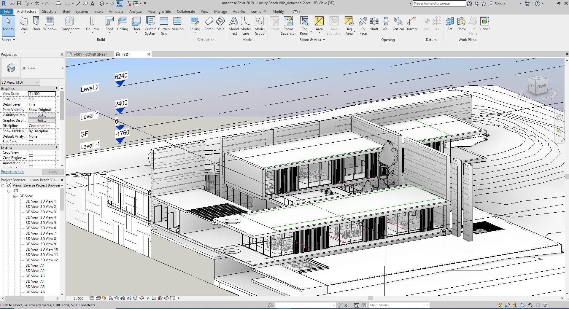Click the Save icon in quick access toolbar

click(19, 4)
